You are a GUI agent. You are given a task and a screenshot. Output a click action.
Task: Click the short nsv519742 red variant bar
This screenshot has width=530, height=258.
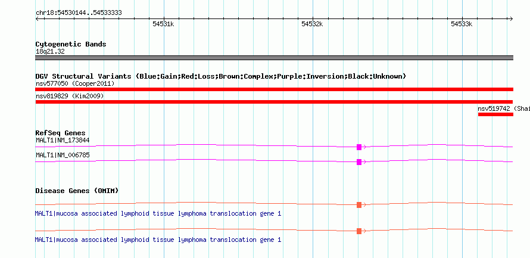pos(495,114)
